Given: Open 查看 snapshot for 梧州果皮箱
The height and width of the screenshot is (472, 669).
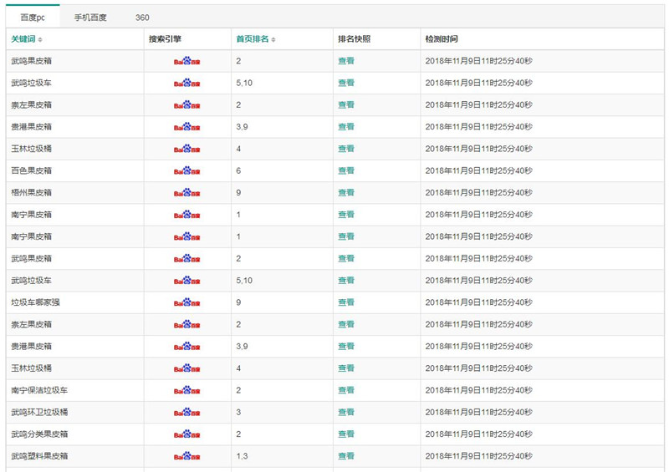Looking at the screenshot, I should coord(346,192).
